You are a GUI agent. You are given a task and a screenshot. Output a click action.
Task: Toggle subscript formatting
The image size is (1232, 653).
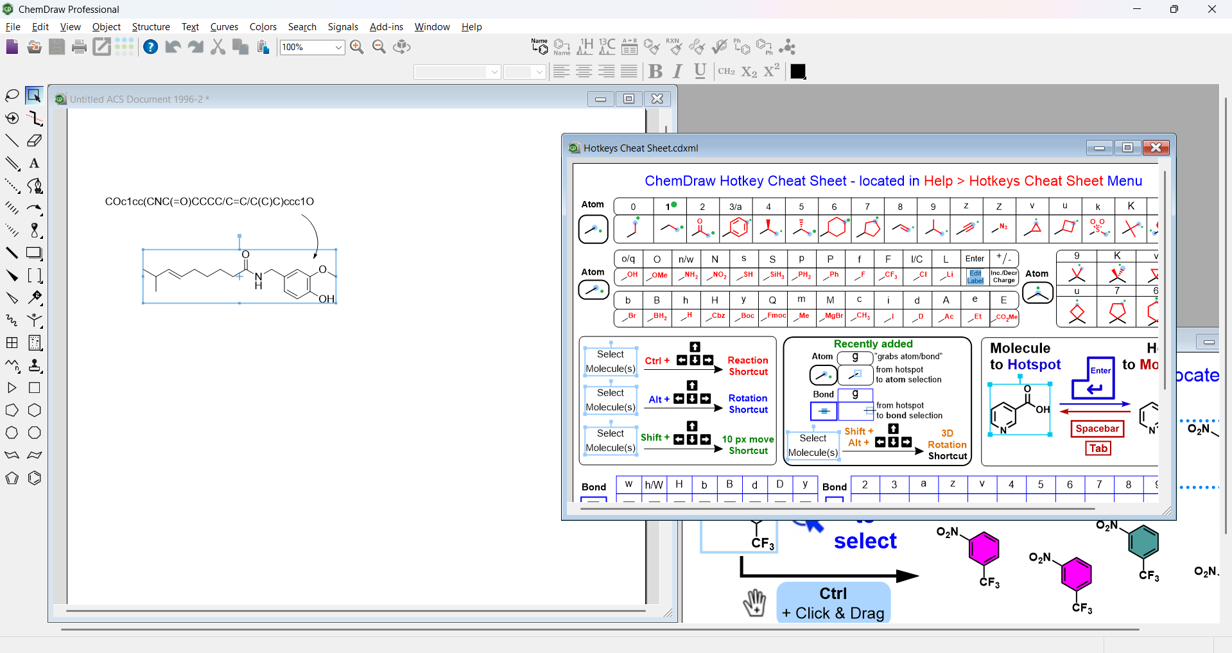point(749,71)
